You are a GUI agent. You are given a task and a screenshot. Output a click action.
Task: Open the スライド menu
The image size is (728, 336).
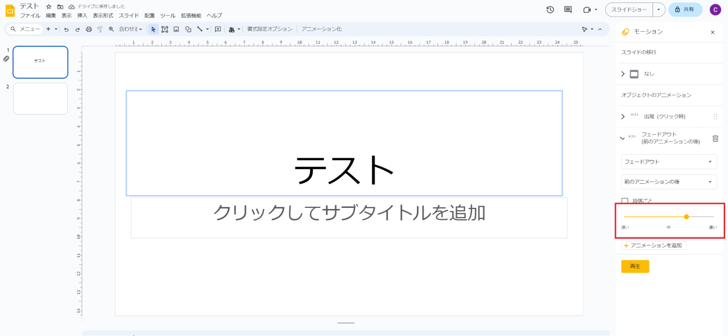pos(129,16)
